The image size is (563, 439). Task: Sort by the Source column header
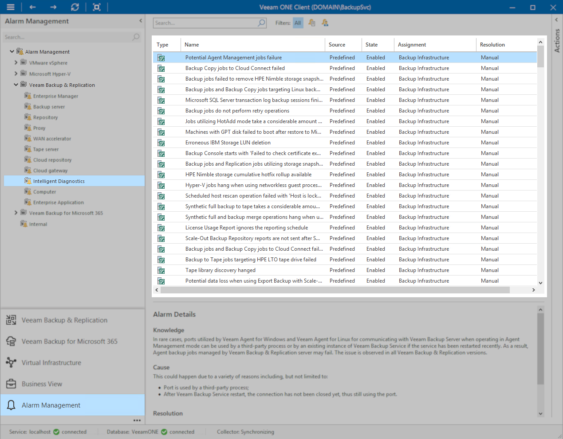[x=343, y=45]
